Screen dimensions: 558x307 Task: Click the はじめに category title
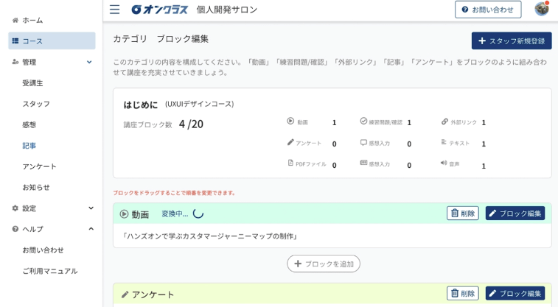coord(140,105)
